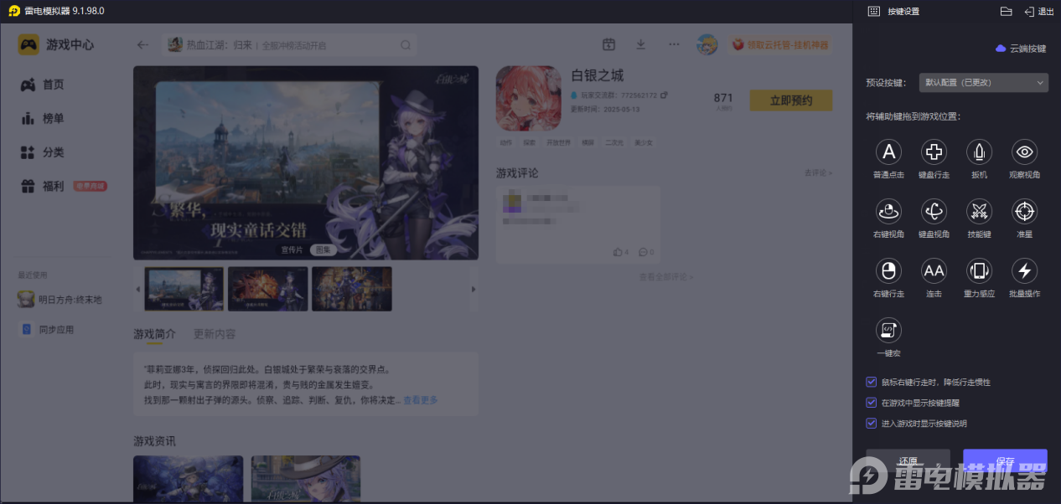Open the 查看全部评论 link
1061x504 pixels.
point(665,277)
